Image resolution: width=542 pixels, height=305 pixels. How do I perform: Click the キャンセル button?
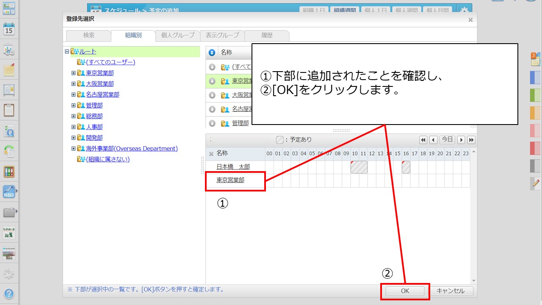(x=451, y=291)
